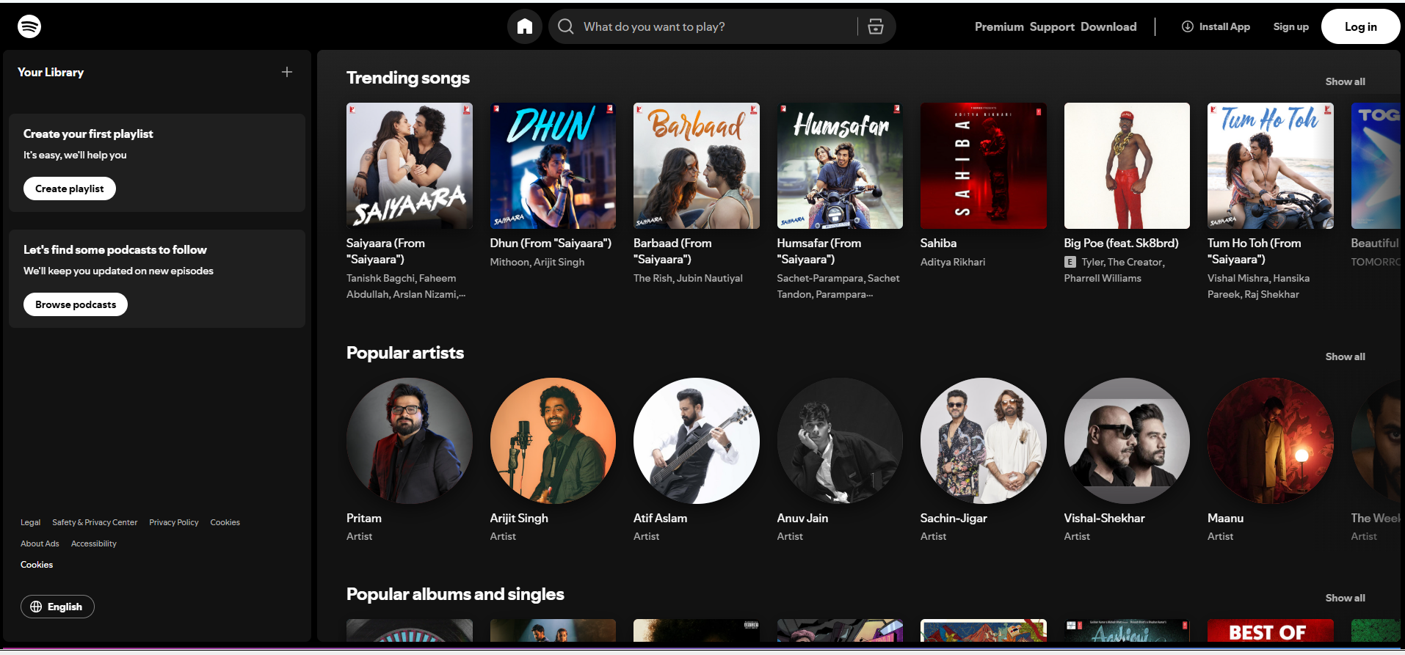1405x655 pixels.
Task: Open the Browse icon in search bar
Action: [x=876, y=26]
